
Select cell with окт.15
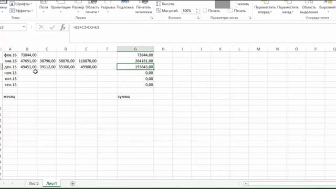(10, 79)
